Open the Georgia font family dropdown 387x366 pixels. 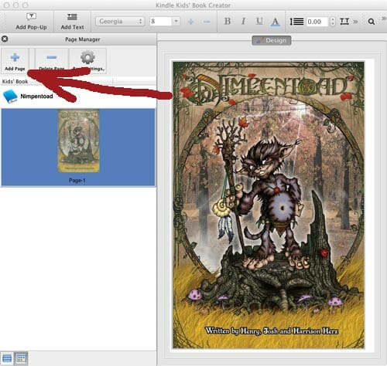click(120, 22)
